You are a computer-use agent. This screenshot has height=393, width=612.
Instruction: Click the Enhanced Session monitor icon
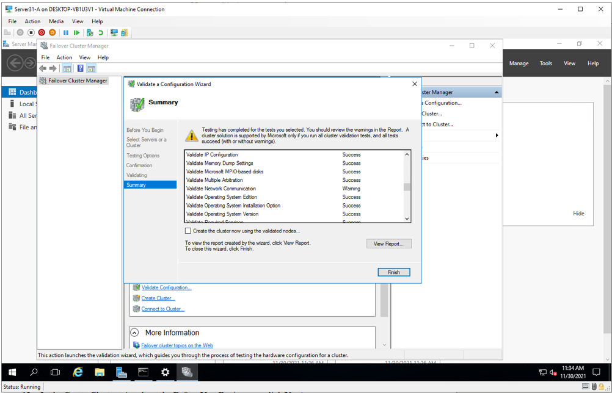click(114, 33)
